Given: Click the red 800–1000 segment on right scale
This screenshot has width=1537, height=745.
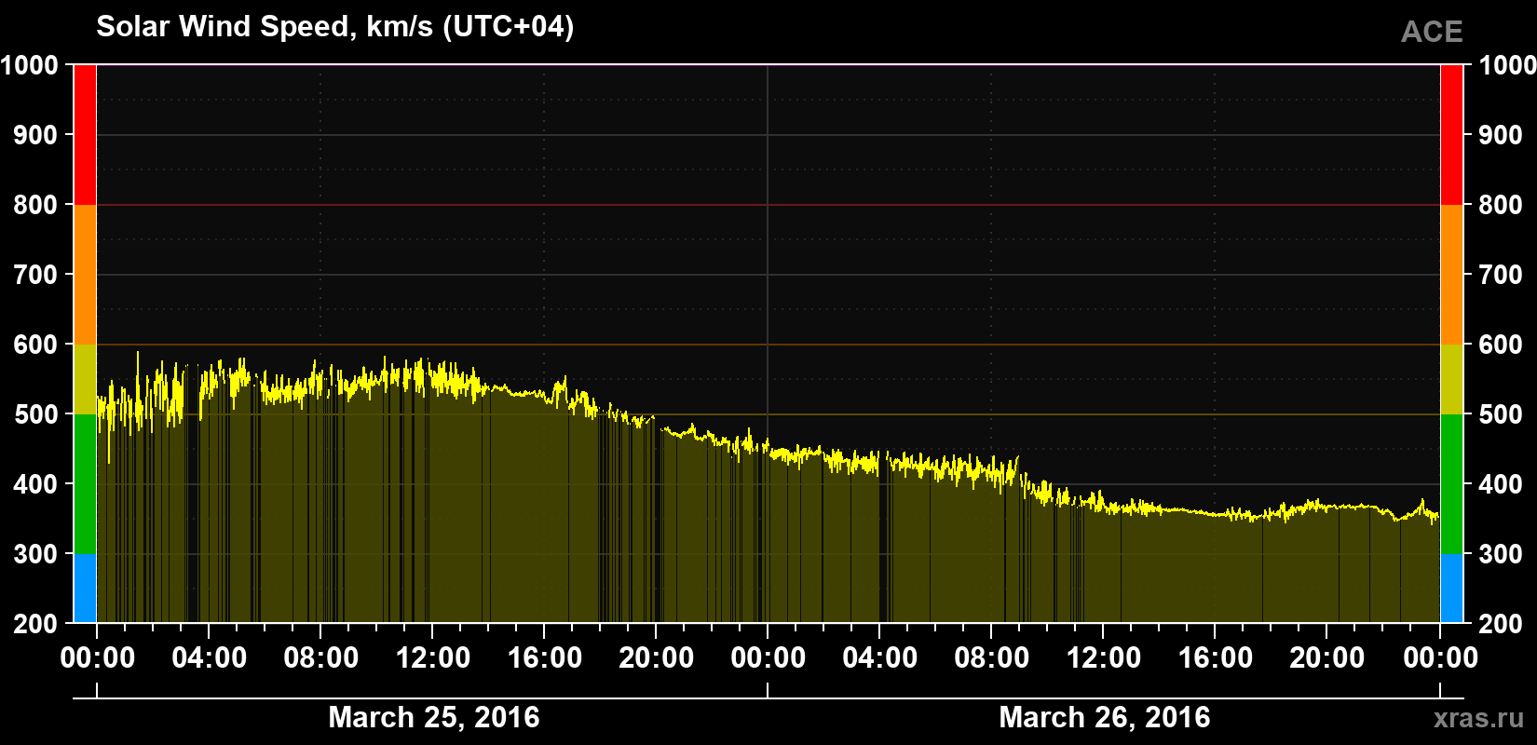Looking at the screenshot, I should pos(1452,135).
